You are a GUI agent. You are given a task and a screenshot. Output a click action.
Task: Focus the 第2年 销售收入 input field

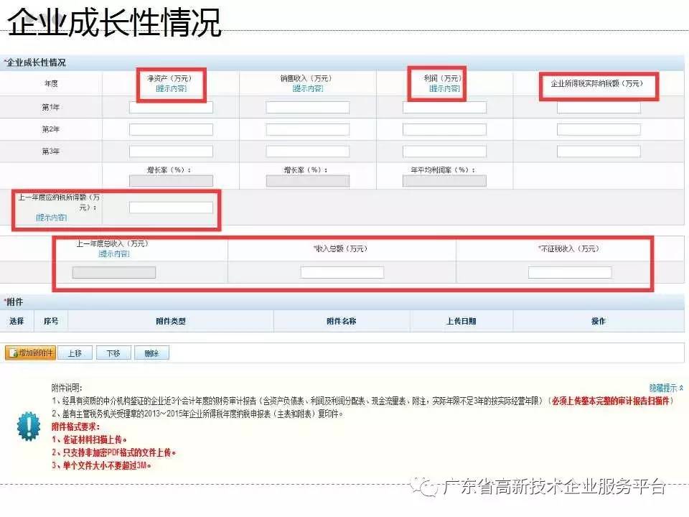click(x=307, y=130)
